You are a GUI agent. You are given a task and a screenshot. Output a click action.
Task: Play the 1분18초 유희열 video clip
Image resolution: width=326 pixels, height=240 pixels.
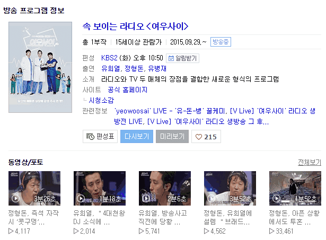(100, 188)
